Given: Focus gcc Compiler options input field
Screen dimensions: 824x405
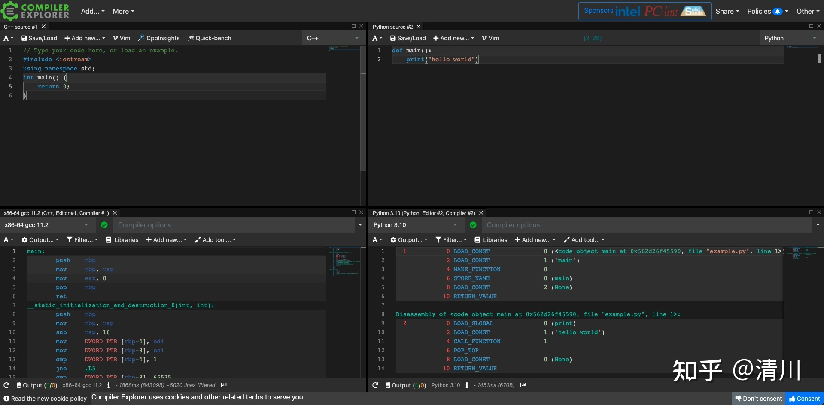Looking at the screenshot, I should click(234, 225).
